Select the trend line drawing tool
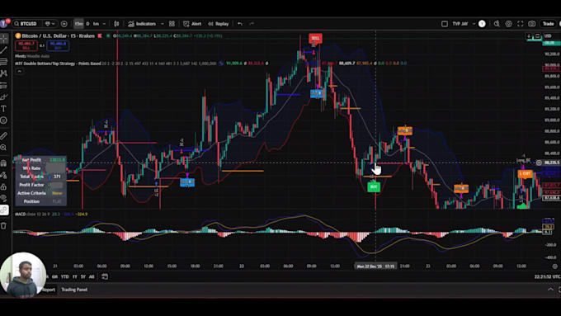The width and height of the screenshot is (561, 316). tap(4, 50)
